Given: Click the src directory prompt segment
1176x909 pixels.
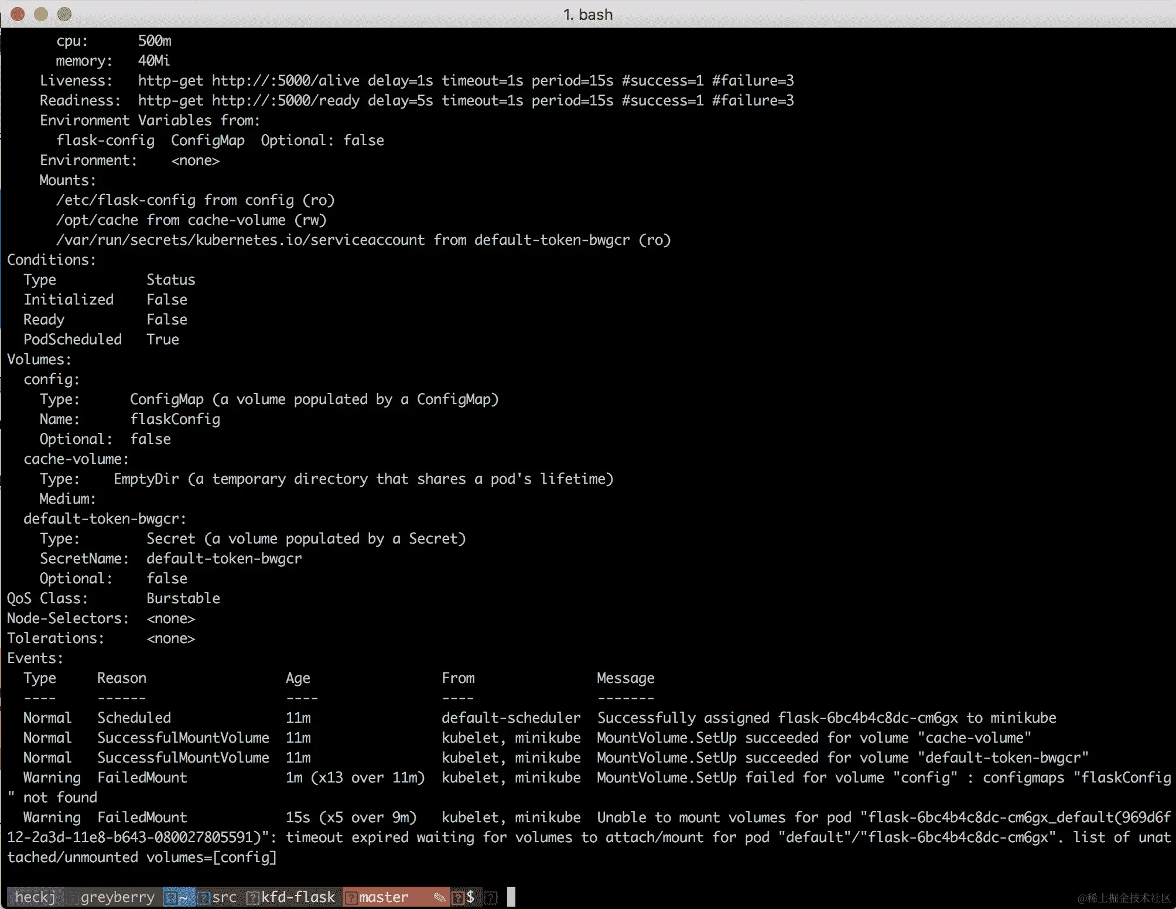Looking at the screenshot, I should tap(224, 897).
